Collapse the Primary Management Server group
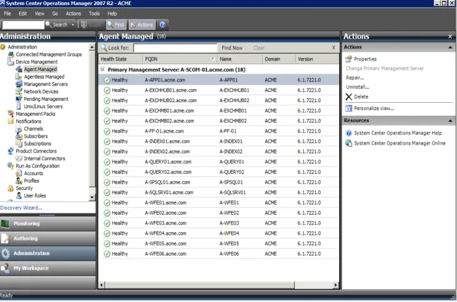The image size is (457, 302). click(102, 69)
